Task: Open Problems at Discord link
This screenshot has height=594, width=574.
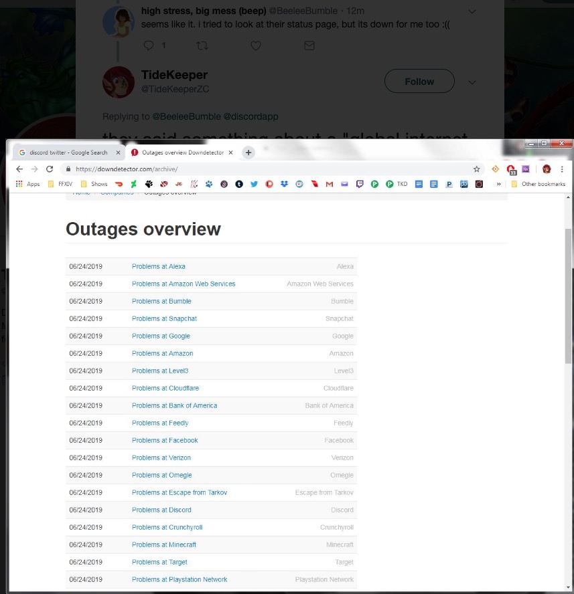Action: point(161,510)
